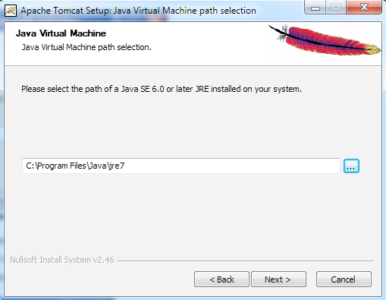Minimize the Apache Tomcat Setup window
386x300 pixels.
[x=315, y=8]
